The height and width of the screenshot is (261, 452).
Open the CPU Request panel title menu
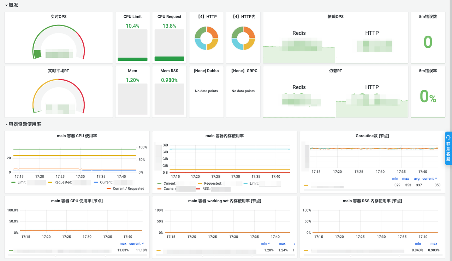(x=169, y=17)
